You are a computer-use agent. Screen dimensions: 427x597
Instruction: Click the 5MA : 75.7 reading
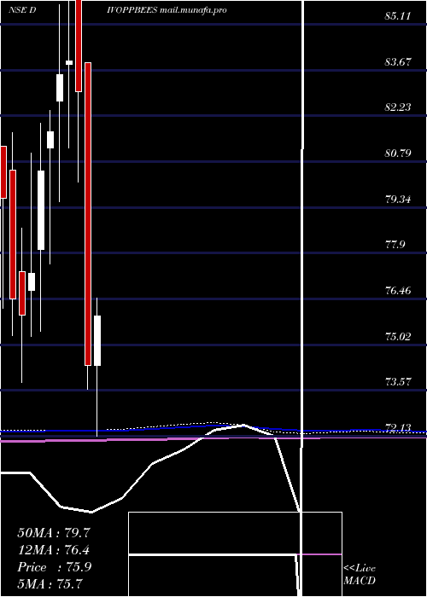point(50,583)
